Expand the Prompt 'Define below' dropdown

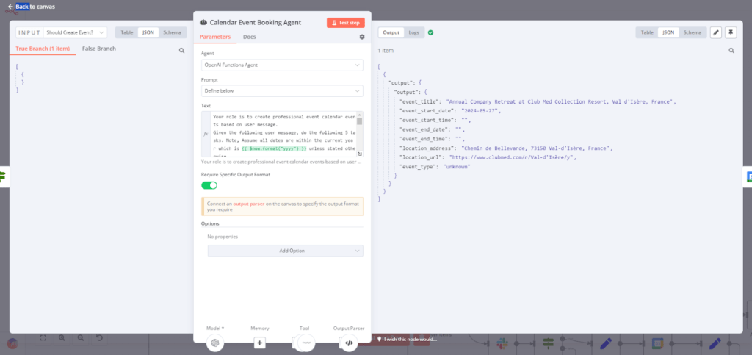(282, 91)
